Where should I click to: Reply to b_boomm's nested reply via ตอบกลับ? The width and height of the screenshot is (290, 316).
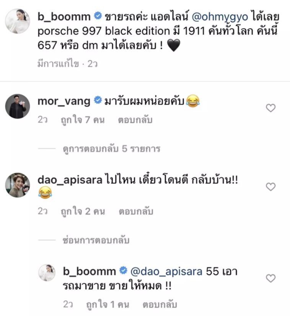160,305
